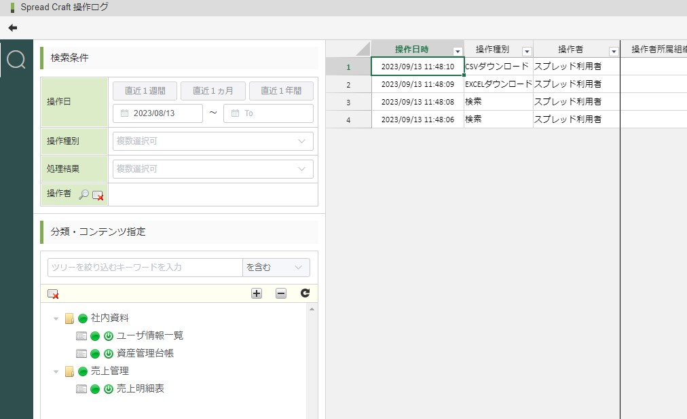
Task: Open the search magnifier in sidebar
Action: [x=16, y=60]
